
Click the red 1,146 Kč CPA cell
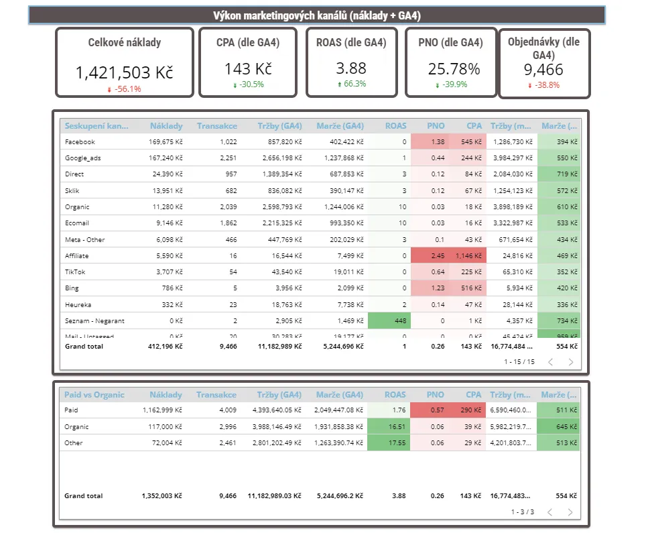pos(468,255)
